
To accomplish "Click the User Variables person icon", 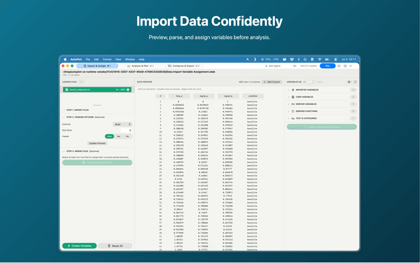I will (293, 97).
